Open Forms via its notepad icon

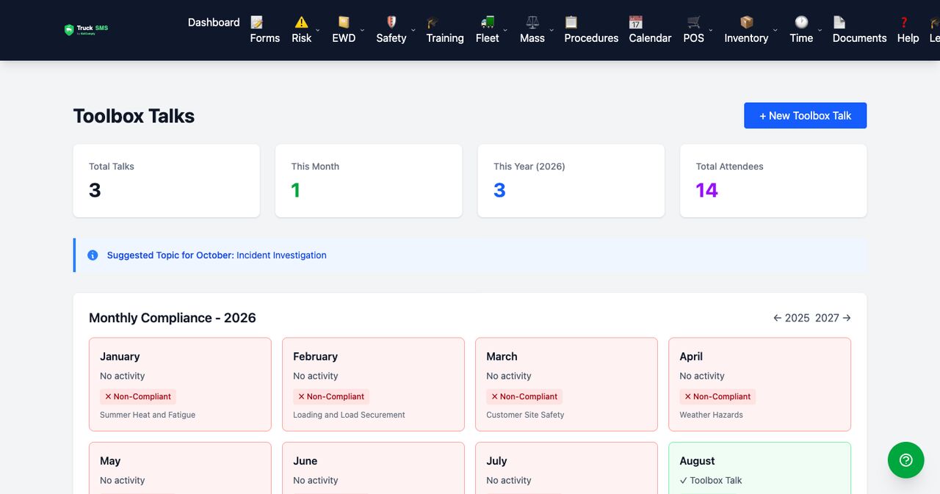257,22
